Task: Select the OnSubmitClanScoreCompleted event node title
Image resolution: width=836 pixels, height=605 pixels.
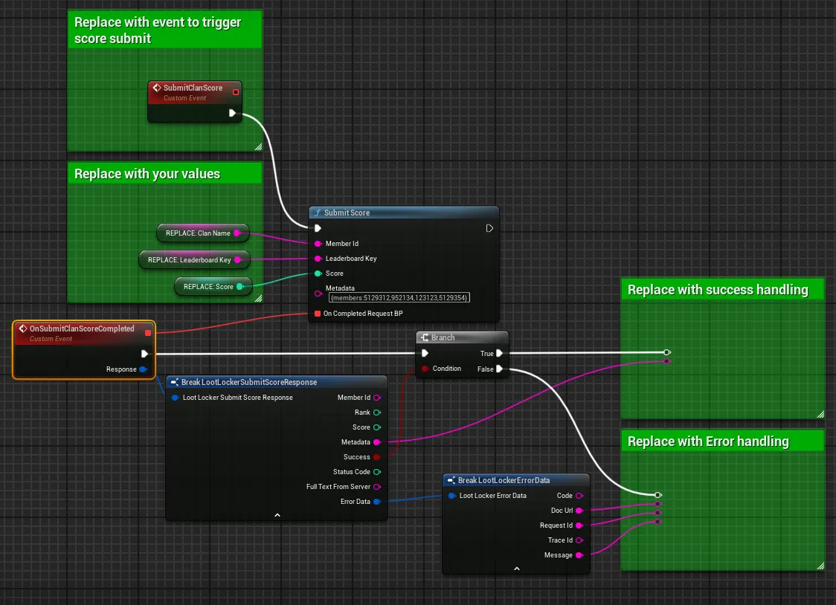Action: point(82,329)
